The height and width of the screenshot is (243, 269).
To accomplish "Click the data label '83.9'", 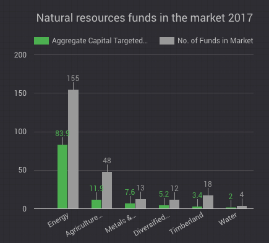I will click(x=62, y=134).
